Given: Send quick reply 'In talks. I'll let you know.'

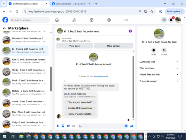Looking at the screenshot, I should click(x=80, y=108).
